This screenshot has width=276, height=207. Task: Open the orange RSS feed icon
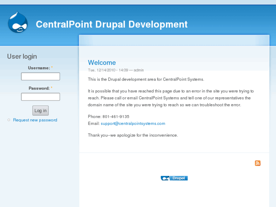click(257, 163)
